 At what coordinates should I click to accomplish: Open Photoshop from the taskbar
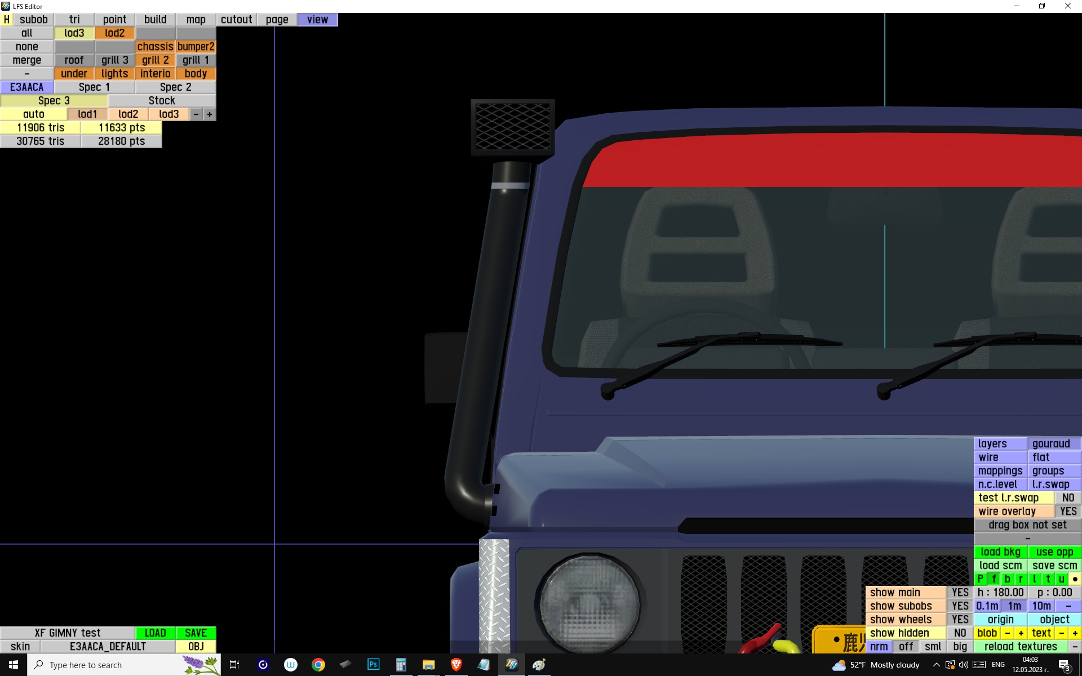coord(373,665)
